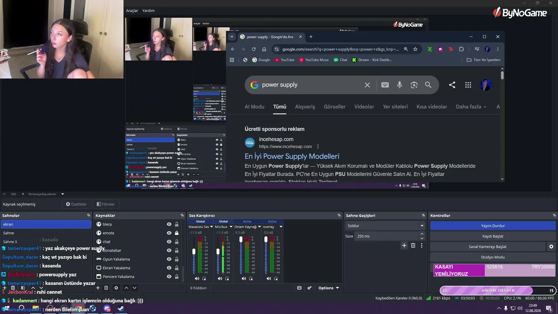Open the Araçlar menu
Screen dimensions: 558x314
click(132, 10)
